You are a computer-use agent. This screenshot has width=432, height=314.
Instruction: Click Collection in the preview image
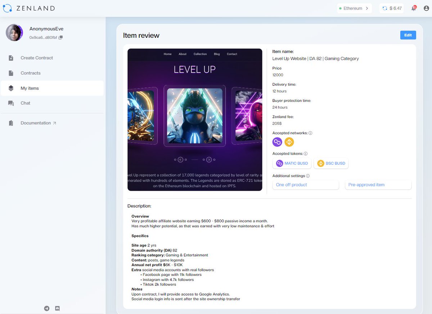point(200,54)
